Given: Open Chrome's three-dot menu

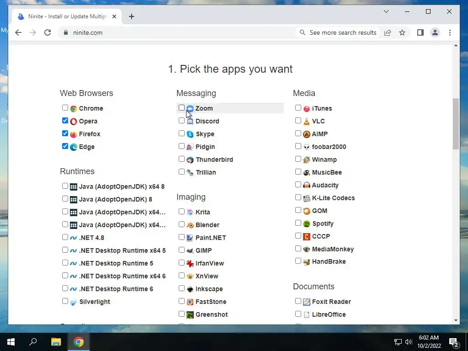Looking at the screenshot, I should pyautogui.click(x=450, y=32).
